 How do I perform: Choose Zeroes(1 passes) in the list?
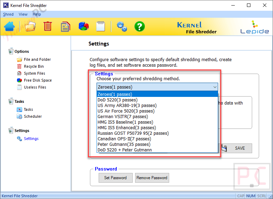pyautogui.click(x=157, y=94)
